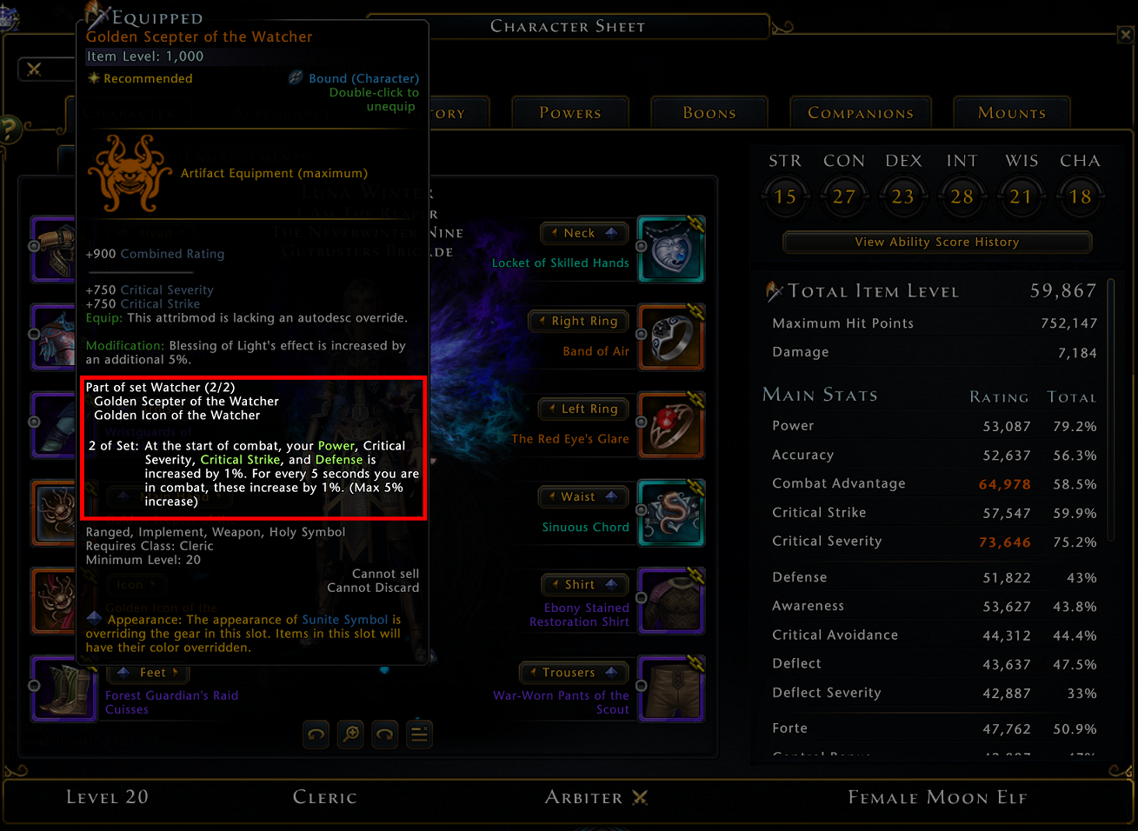Click the Ebony Stained Restoration Shirt icon
Screen dimensions: 1138x831
tap(671, 601)
